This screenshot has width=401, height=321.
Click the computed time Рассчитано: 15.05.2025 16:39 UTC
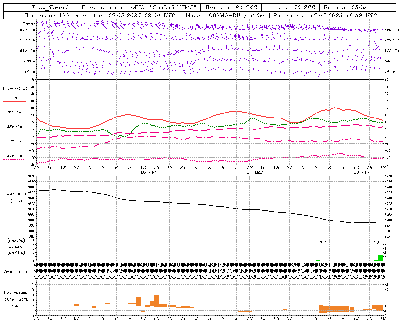325,15
